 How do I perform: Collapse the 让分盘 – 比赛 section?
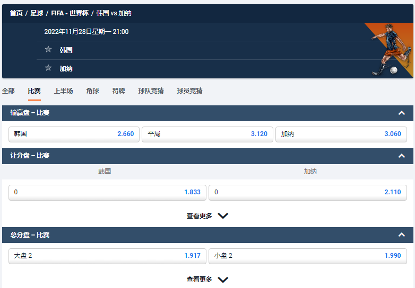tap(402, 156)
